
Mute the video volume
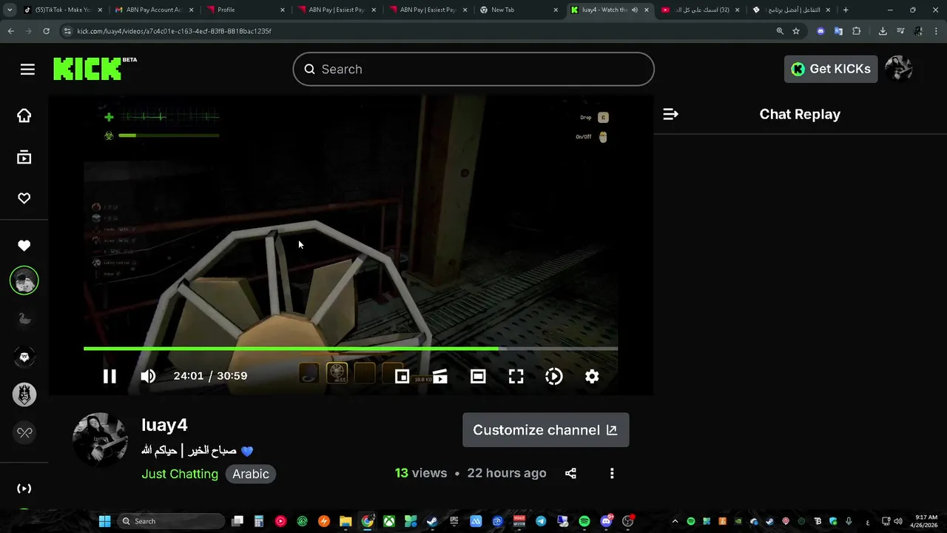(148, 376)
